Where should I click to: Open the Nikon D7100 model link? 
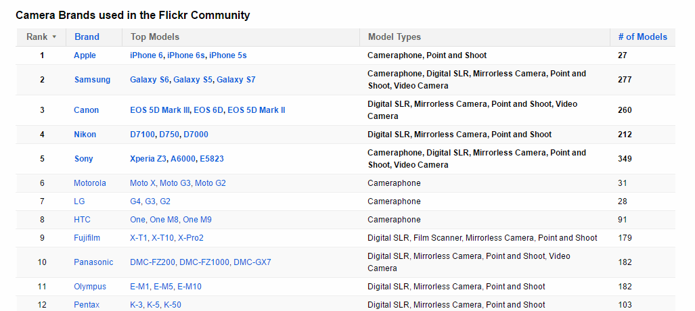pyautogui.click(x=142, y=135)
